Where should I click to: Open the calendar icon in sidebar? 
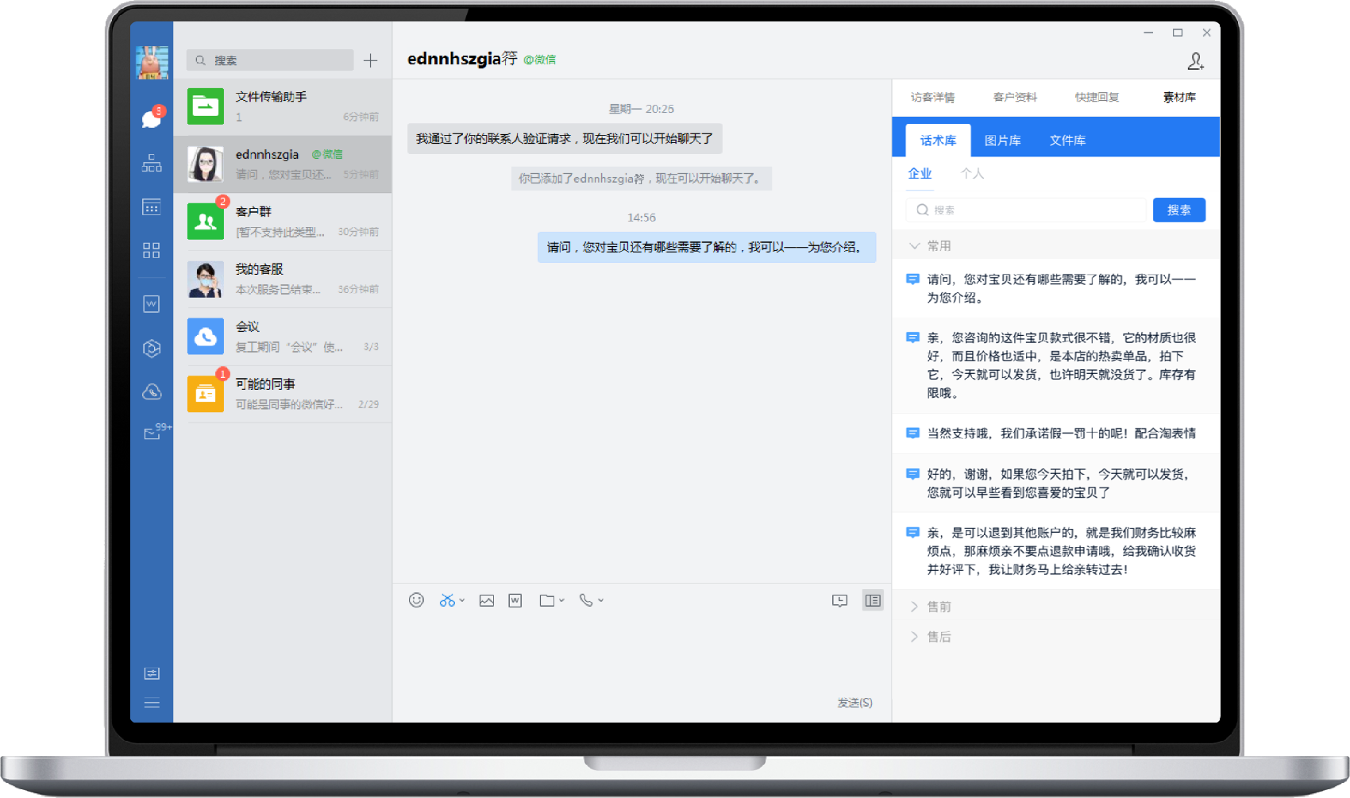point(152,206)
